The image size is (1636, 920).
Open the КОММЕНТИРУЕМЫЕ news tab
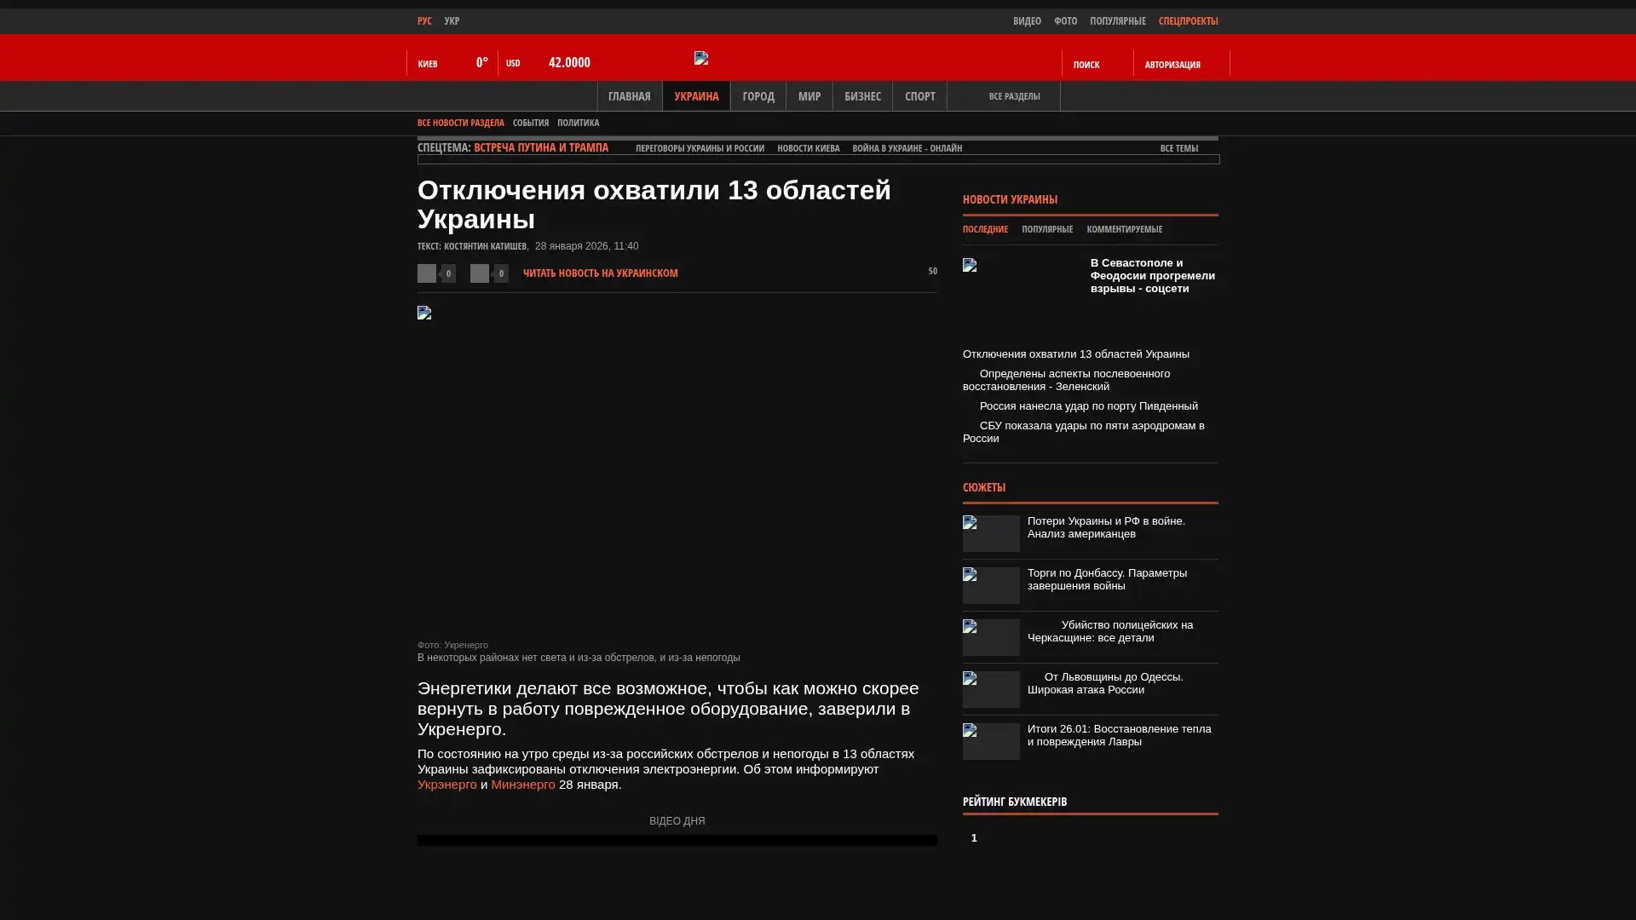coord(1124,229)
